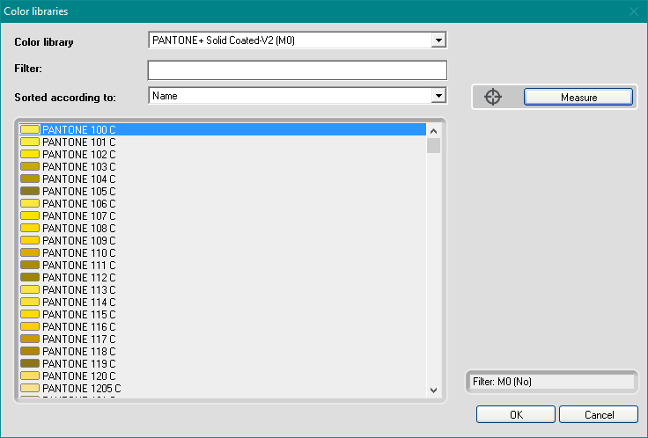
Task: Select the PANTONE 106 C swatch
Action: [30, 203]
